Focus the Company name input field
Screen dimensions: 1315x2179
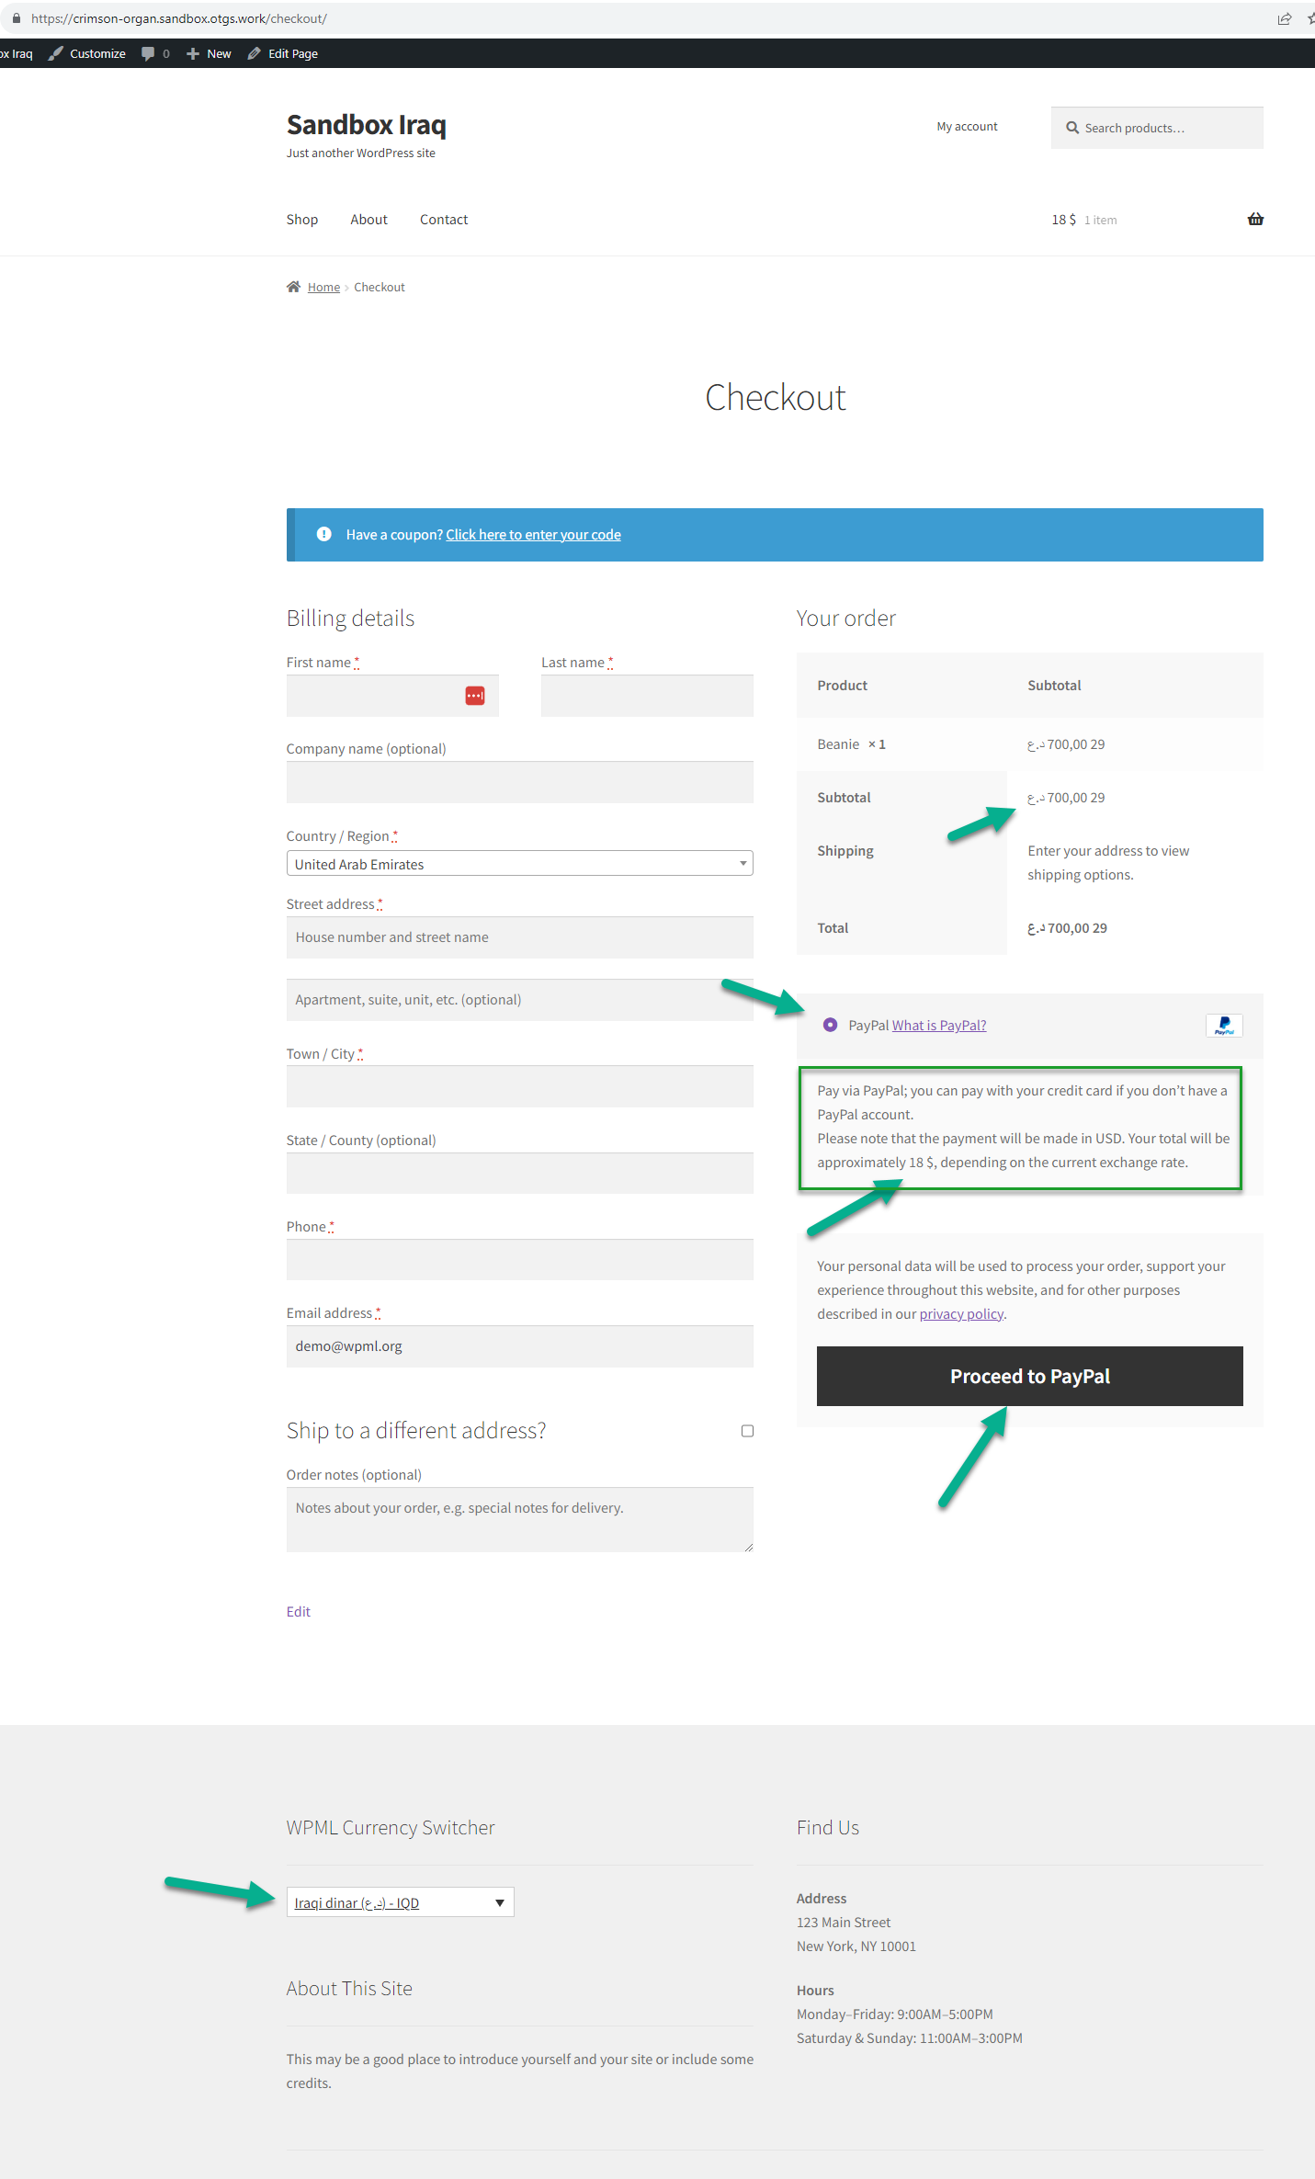520,782
